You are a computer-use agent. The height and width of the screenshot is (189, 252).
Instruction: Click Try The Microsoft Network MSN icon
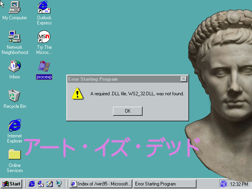pos(44,37)
